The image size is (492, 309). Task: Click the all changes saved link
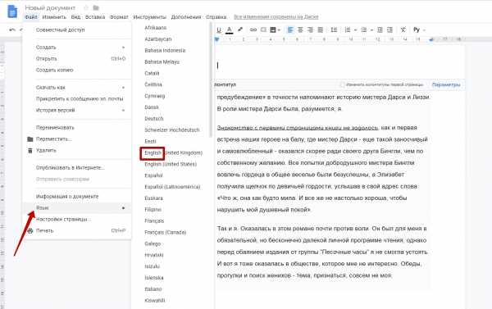pyautogui.click(x=276, y=17)
